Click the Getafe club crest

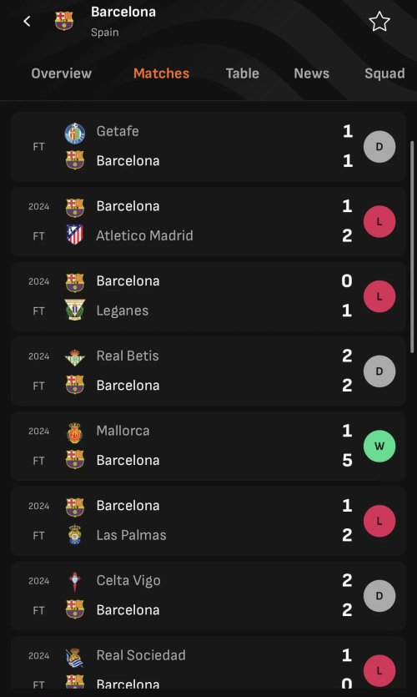(74, 133)
